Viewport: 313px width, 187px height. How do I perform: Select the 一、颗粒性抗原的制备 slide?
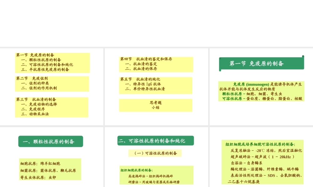pyautogui.click(x=52, y=156)
